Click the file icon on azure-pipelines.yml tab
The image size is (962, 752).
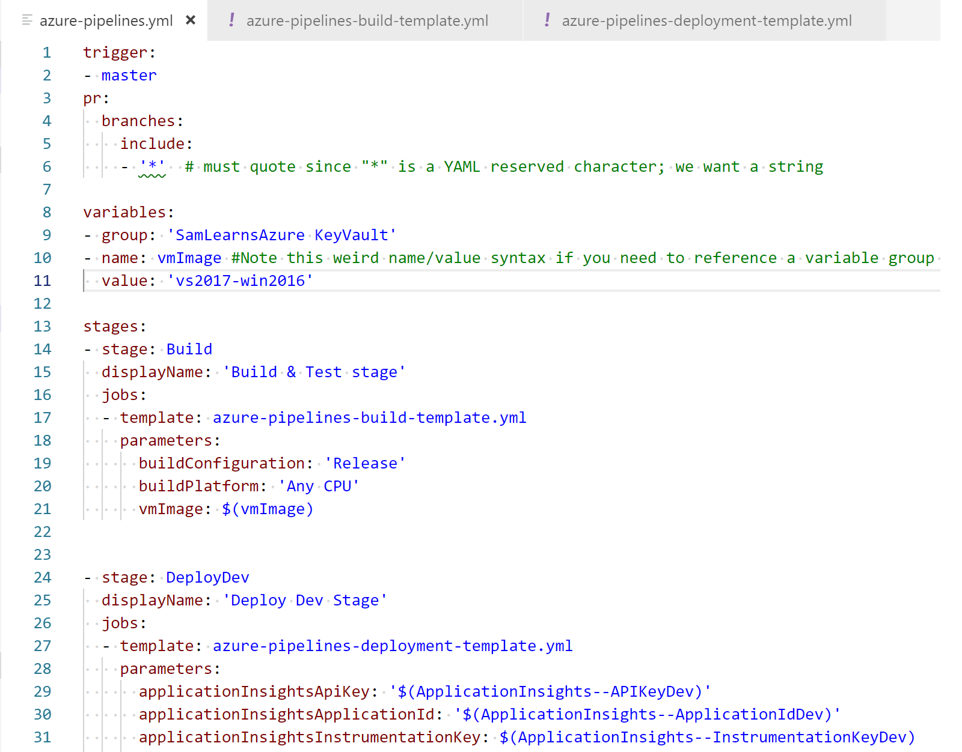click(27, 20)
